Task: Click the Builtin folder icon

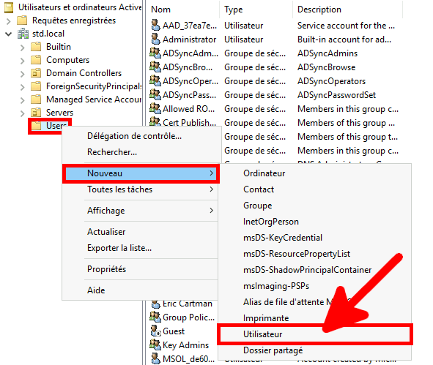Action: tap(36, 47)
